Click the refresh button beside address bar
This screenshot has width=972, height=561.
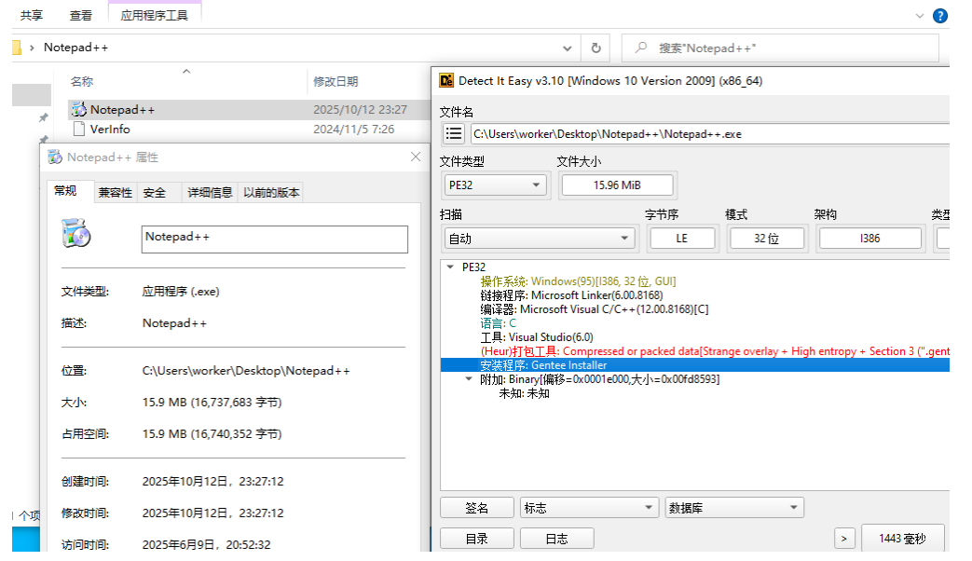[x=596, y=48]
